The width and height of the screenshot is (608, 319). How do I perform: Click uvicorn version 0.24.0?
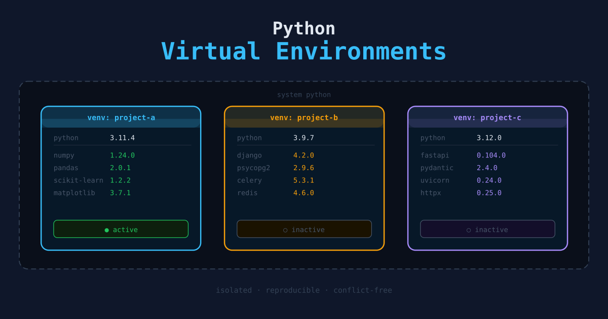point(489,180)
